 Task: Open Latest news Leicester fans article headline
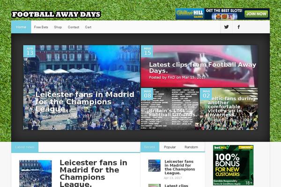93,173
